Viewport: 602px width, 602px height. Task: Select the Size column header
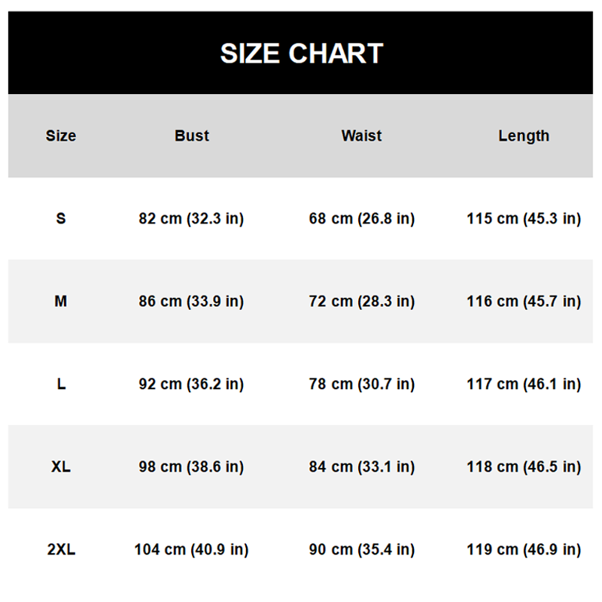click(x=61, y=136)
